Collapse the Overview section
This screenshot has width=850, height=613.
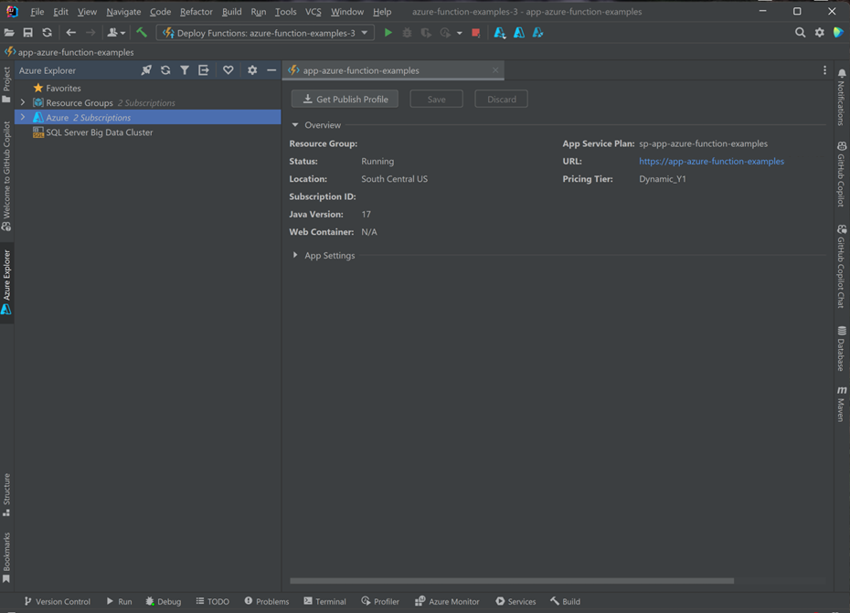(x=294, y=124)
